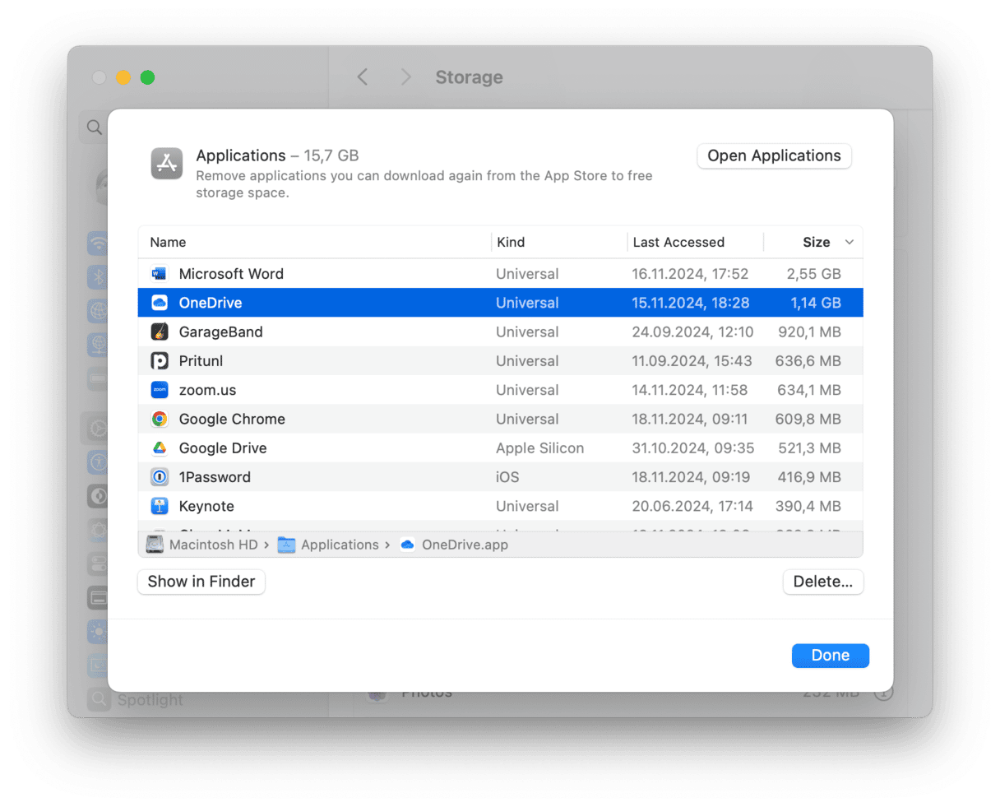Select the Pritunl app icon

coord(160,361)
